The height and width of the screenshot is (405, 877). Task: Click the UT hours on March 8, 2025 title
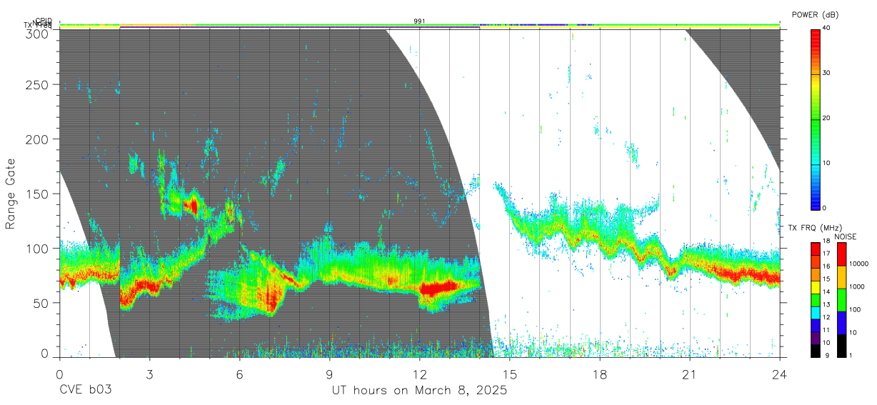pos(419,391)
